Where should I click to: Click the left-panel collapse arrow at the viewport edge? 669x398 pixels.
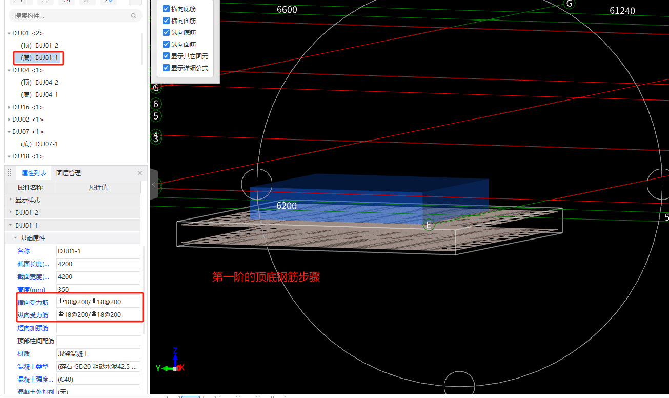153,185
